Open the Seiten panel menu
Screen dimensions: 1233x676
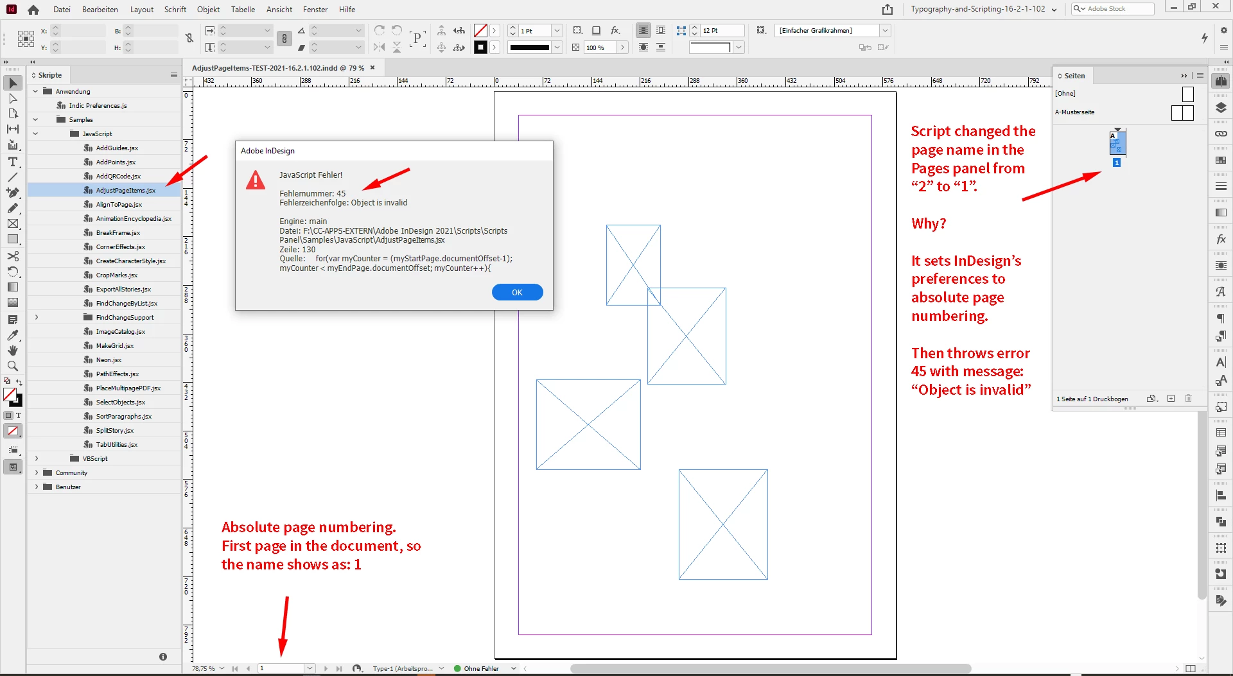tap(1200, 76)
